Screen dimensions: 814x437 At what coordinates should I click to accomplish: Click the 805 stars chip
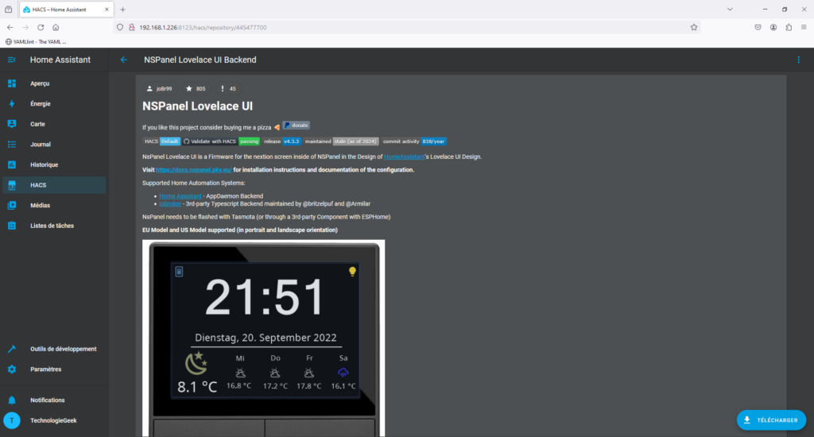pyautogui.click(x=196, y=89)
